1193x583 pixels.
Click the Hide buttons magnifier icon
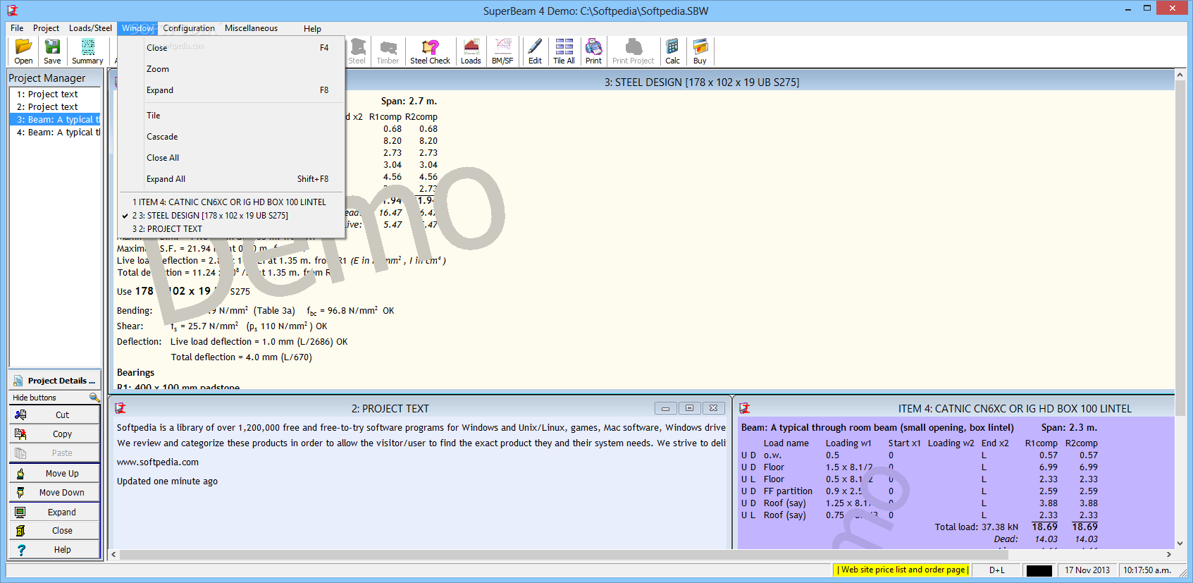point(94,398)
